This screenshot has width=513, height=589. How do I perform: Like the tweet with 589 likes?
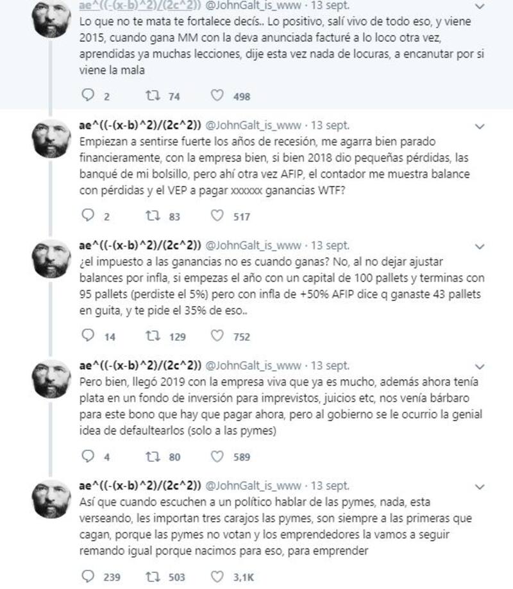pos(217,456)
